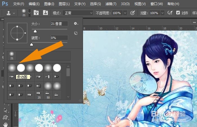197x127 pixels.
Task: Click the 硬度 slider handle
Action: click(x=32, y=45)
